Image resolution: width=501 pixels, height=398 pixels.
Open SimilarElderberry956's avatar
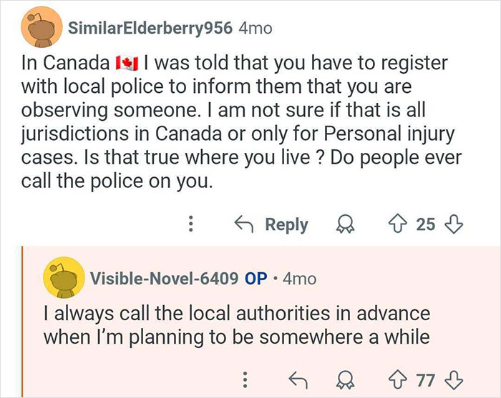coord(42,29)
